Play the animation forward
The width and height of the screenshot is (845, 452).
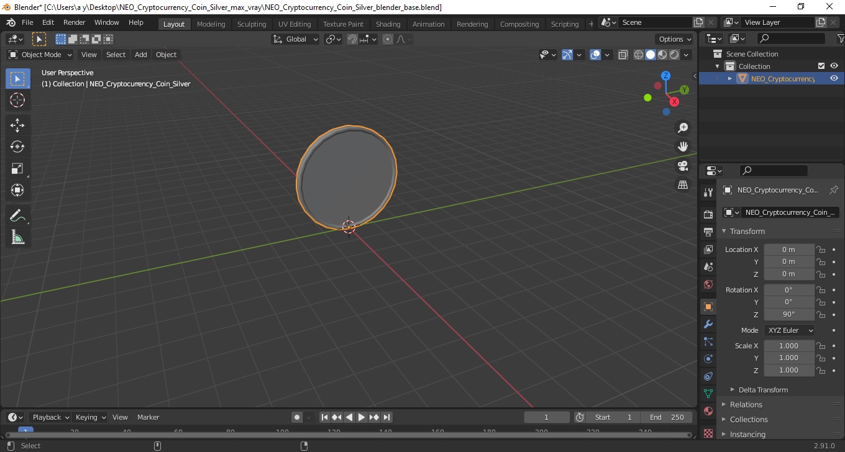(362, 417)
